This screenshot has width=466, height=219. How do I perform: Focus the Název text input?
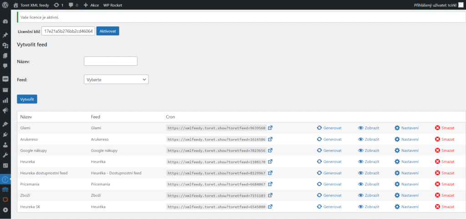[x=111, y=61]
